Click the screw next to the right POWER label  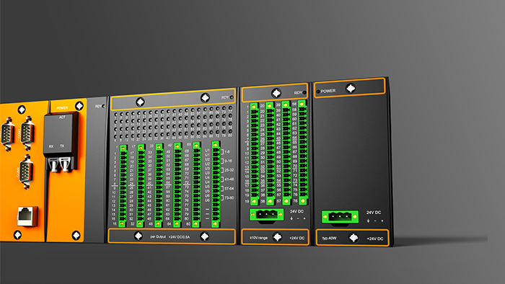[x=351, y=88]
